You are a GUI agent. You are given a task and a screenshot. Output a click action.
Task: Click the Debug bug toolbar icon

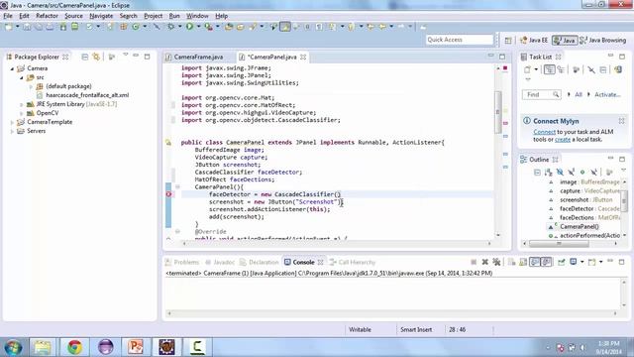171,27
